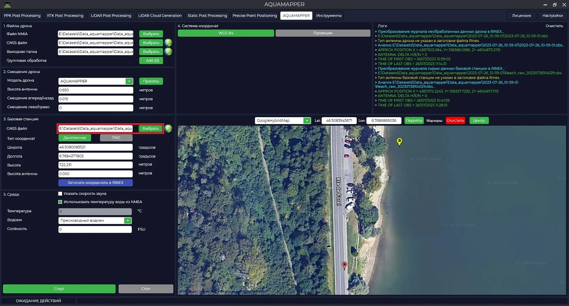Click the red B marker on the road
This screenshot has height=306, width=569.
(x=344, y=265)
